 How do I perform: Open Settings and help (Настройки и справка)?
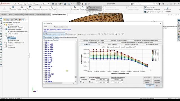168,9
